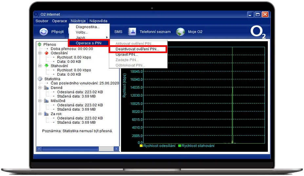Choose Aktivovat ověření PIN... in submenu

pos(138,44)
